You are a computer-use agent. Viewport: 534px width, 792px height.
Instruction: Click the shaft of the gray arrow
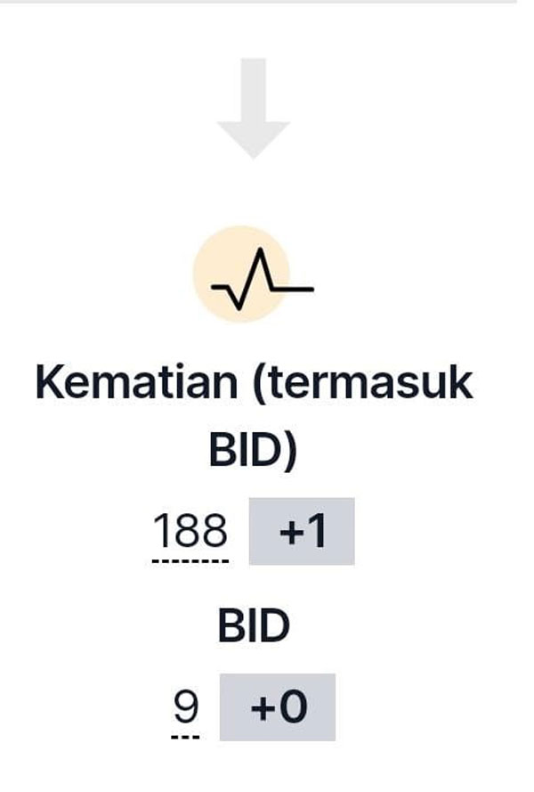click(254, 90)
